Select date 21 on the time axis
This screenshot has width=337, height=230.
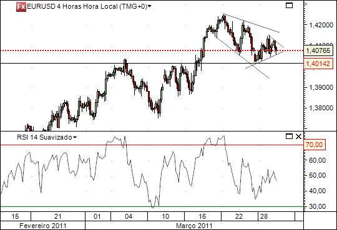coord(58,216)
